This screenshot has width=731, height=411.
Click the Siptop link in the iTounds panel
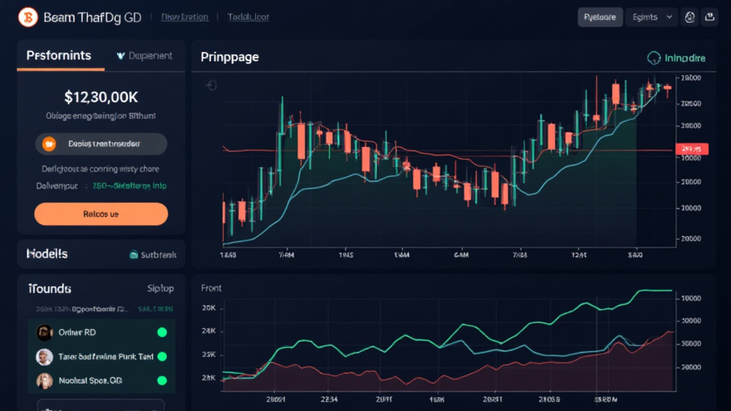coord(161,288)
